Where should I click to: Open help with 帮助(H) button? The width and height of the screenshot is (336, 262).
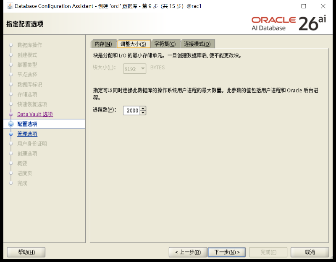click(x=26, y=252)
